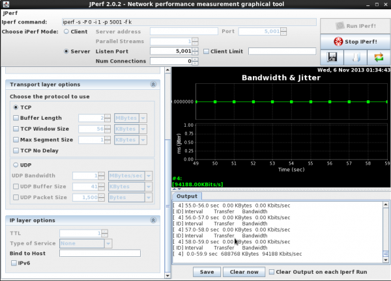Click the output line '58.0-59.0 sec 0.00 KBytes'
The width and height of the screenshot is (391, 281).
[231, 242]
